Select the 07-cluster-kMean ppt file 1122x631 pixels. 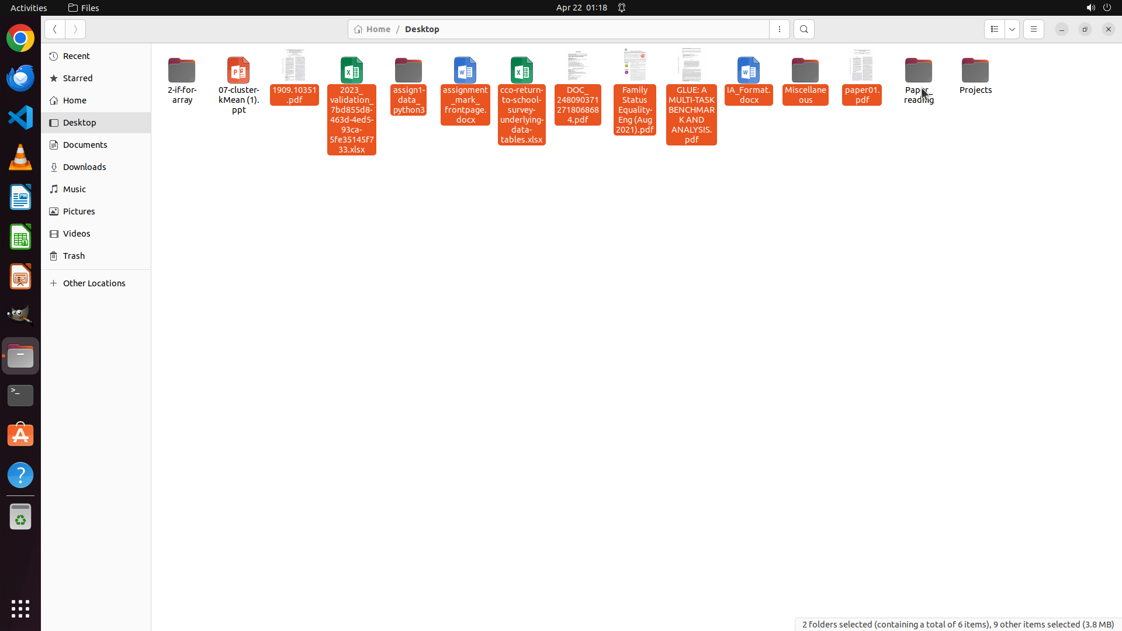point(238,71)
